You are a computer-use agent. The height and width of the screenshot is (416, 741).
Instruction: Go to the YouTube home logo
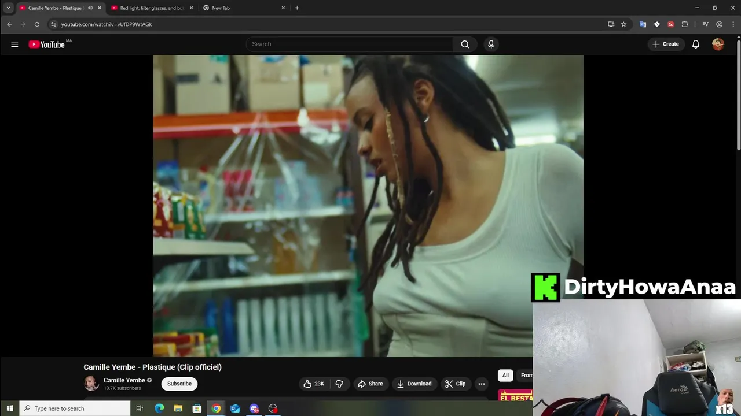46,44
